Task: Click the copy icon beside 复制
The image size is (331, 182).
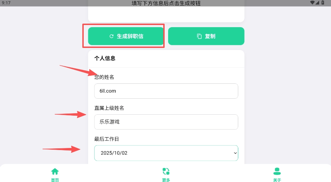Action: click(199, 36)
